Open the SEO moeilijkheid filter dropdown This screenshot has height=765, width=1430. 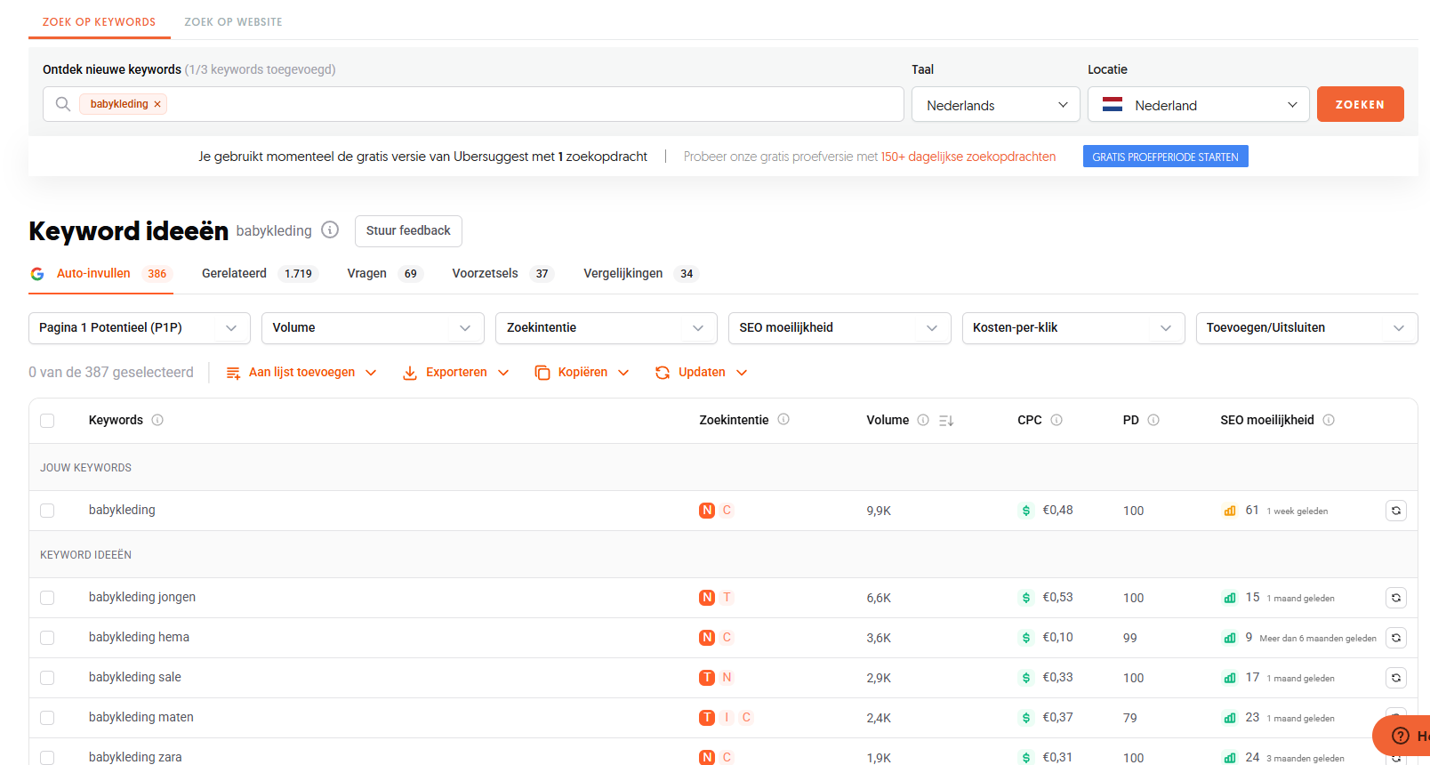tap(840, 328)
